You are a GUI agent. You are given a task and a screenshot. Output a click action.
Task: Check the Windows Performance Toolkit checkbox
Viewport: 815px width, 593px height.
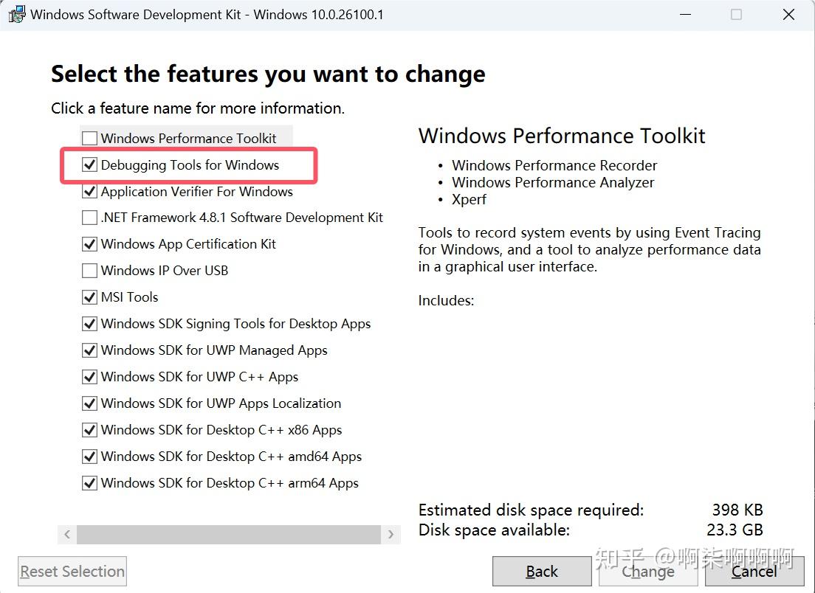[x=89, y=139]
